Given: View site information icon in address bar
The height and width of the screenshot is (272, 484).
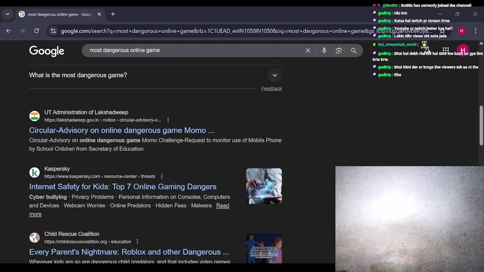Looking at the screenshot, I should click(53, 31).
